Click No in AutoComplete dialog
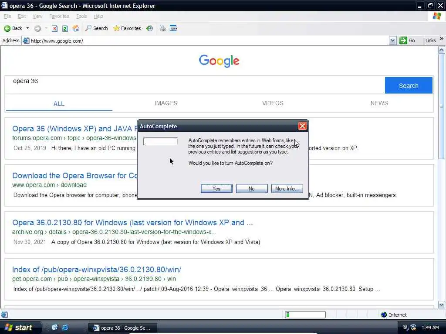Image resolution: width=446 pixels, height=334 pixels. 252,189
